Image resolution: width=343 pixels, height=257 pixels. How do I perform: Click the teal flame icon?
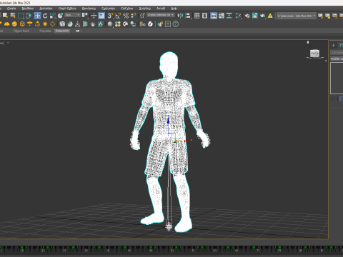click(101, 24)
